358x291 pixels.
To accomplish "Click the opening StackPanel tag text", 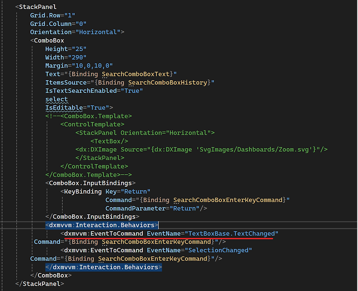I will pyautogui.click(x=36, y=7).
